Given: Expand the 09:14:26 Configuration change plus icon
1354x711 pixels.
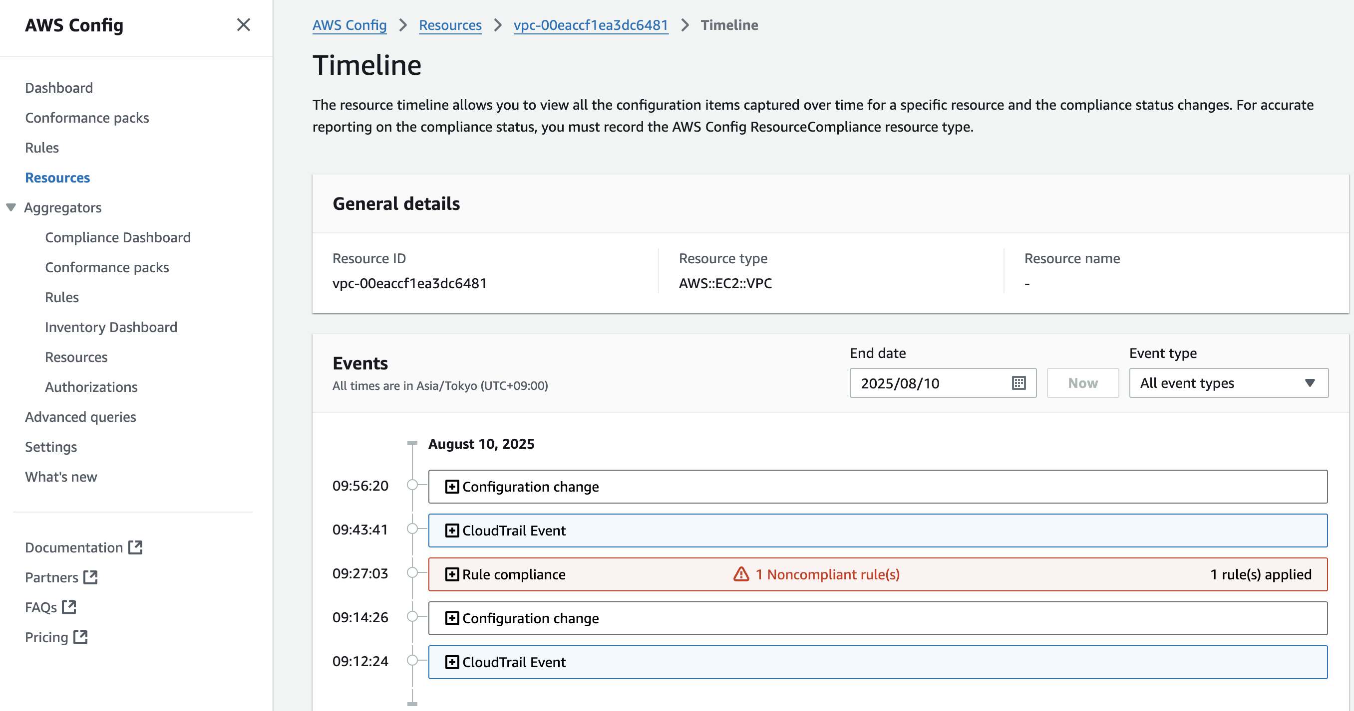Looking at the screenshot, I should 451,618.
